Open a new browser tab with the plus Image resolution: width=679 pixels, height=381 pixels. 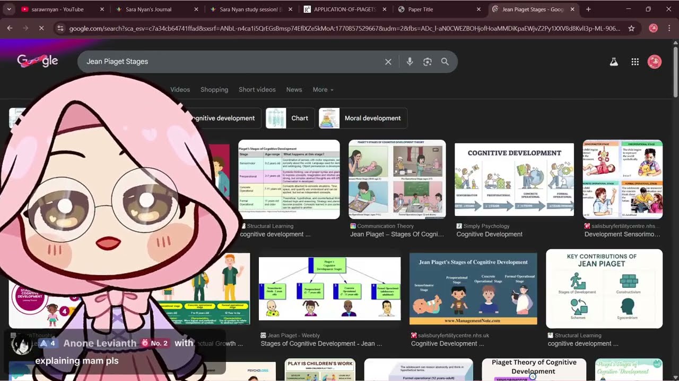tap(588, 9)
